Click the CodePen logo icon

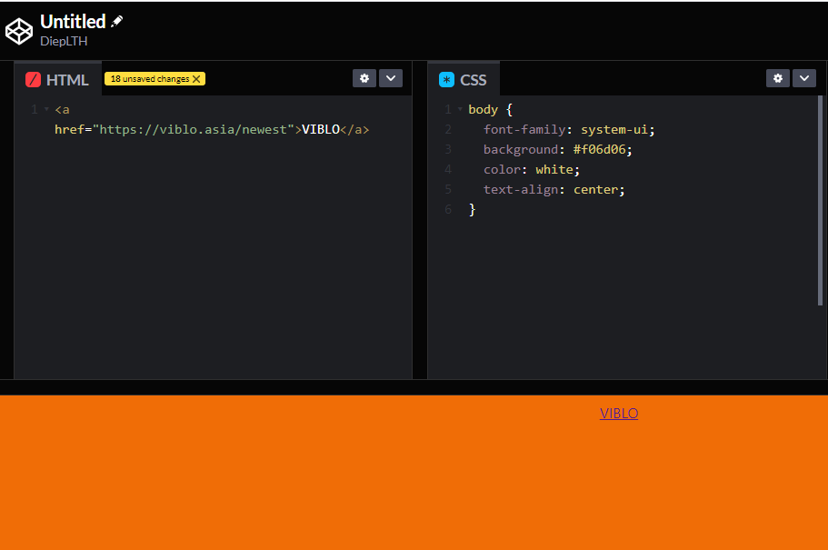(19, 31)
